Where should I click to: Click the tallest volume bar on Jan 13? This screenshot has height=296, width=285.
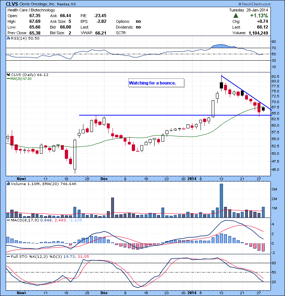point(222,200)
